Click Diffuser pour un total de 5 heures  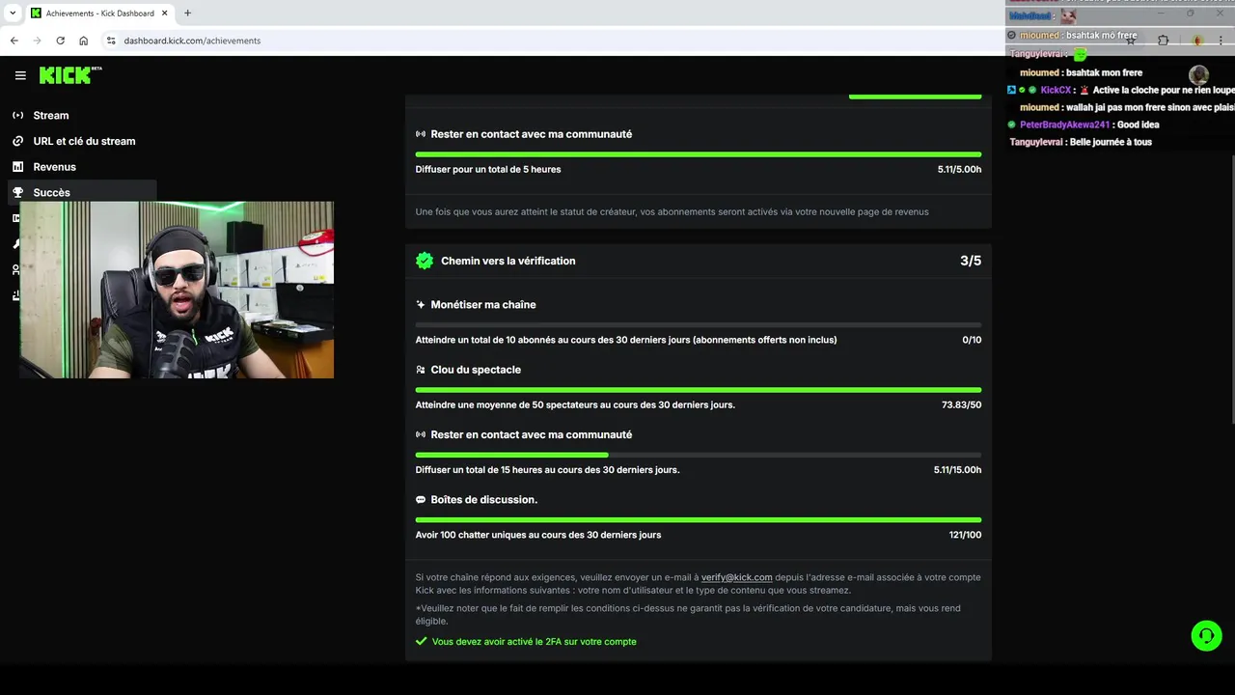pyautogui.click(x=488, y=169)
